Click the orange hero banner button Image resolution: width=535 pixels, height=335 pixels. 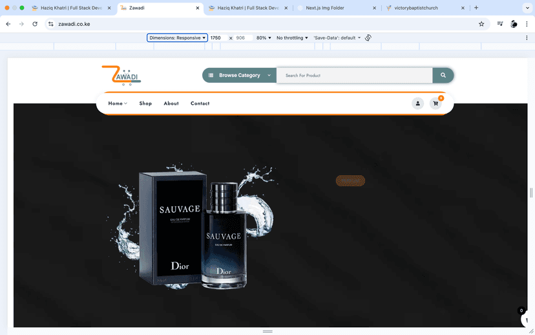point(350,180)
